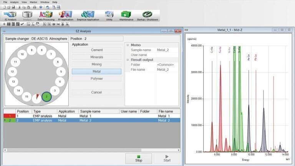Open Startup / Shutdown

[x=147, y=16]
